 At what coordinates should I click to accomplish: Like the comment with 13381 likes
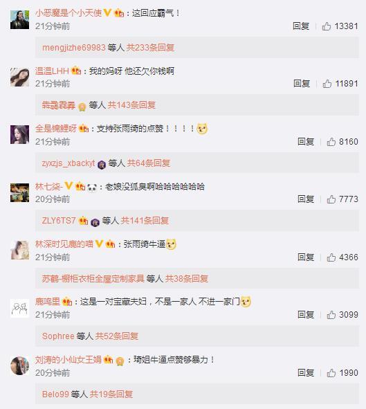[x=326, y=26]
